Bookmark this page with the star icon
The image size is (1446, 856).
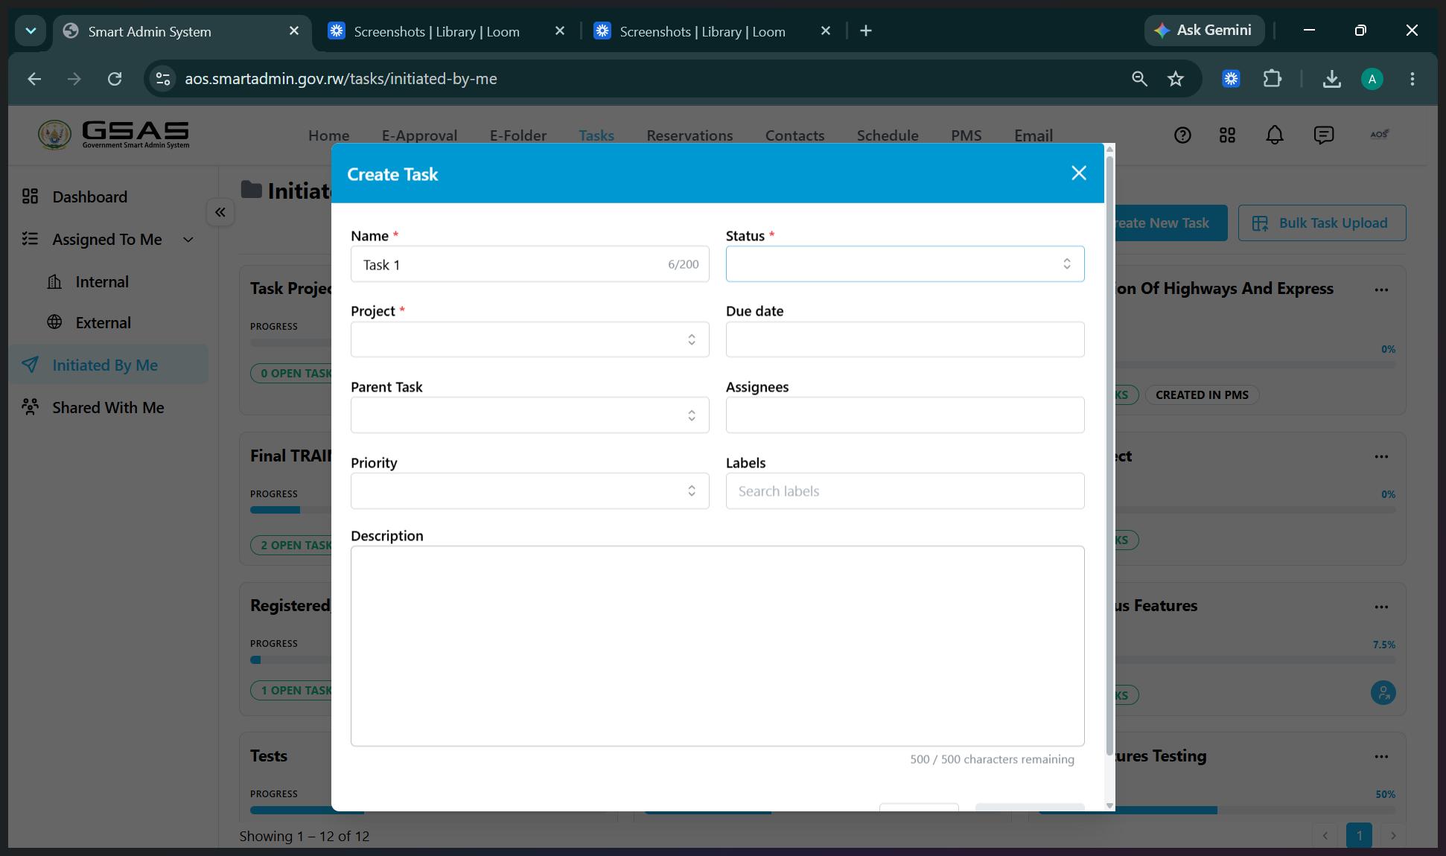[1175, 79]
